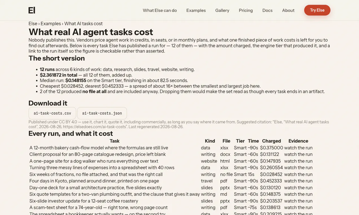This screenshot has height=215, width=359.
Task: Watch the run for plumbing quote templates
Action: (x=298, y=194)
